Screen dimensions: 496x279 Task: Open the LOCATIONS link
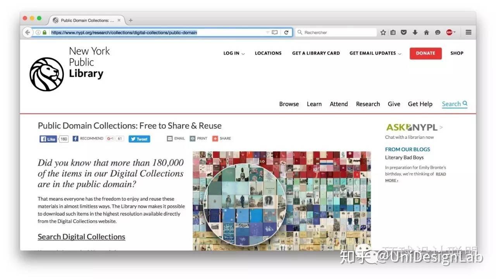268,53
